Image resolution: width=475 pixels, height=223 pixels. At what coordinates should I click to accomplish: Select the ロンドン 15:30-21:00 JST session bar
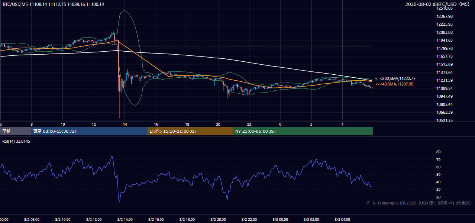(190, 131)
